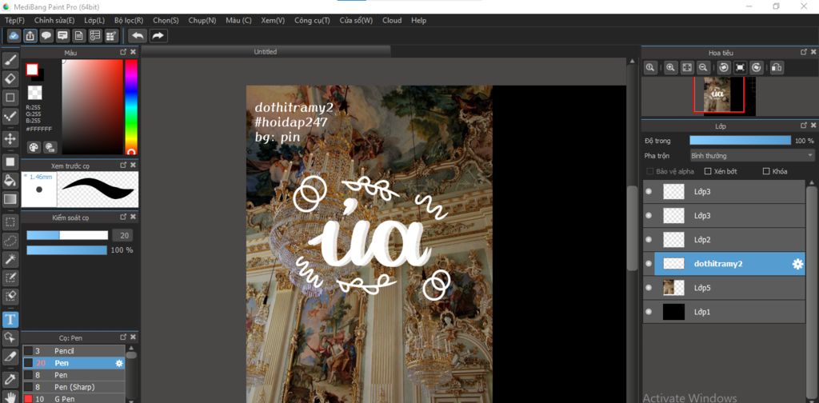Select the Brush tool in left toolbar
Image resolution: width=819 pixels, height=403 pixels.
(10, 60)
